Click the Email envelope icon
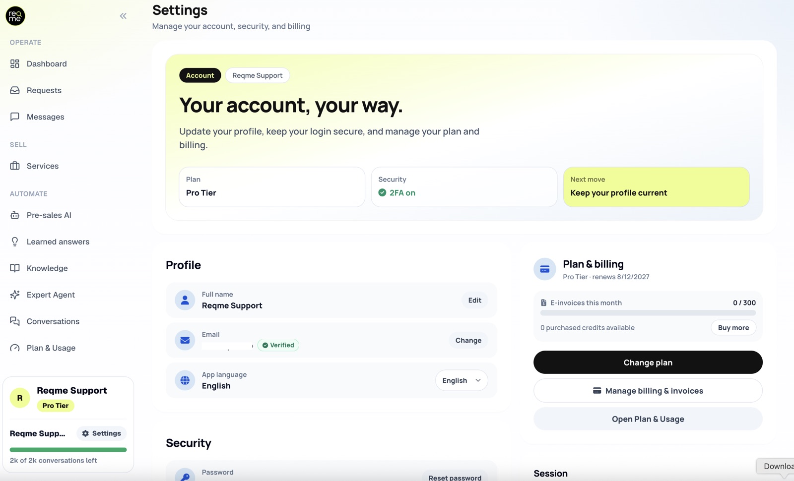The width and height of the screenshot is (794, 481). click(185, 340)
